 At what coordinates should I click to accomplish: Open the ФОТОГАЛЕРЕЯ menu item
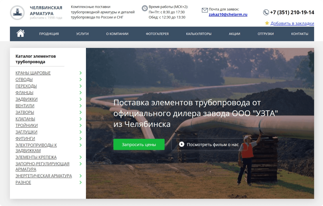pos(157,34)
